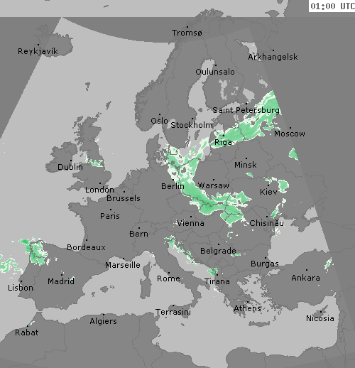Select the Nicosia label
Screen dimensions: 355x368
(x=320, y=318)
